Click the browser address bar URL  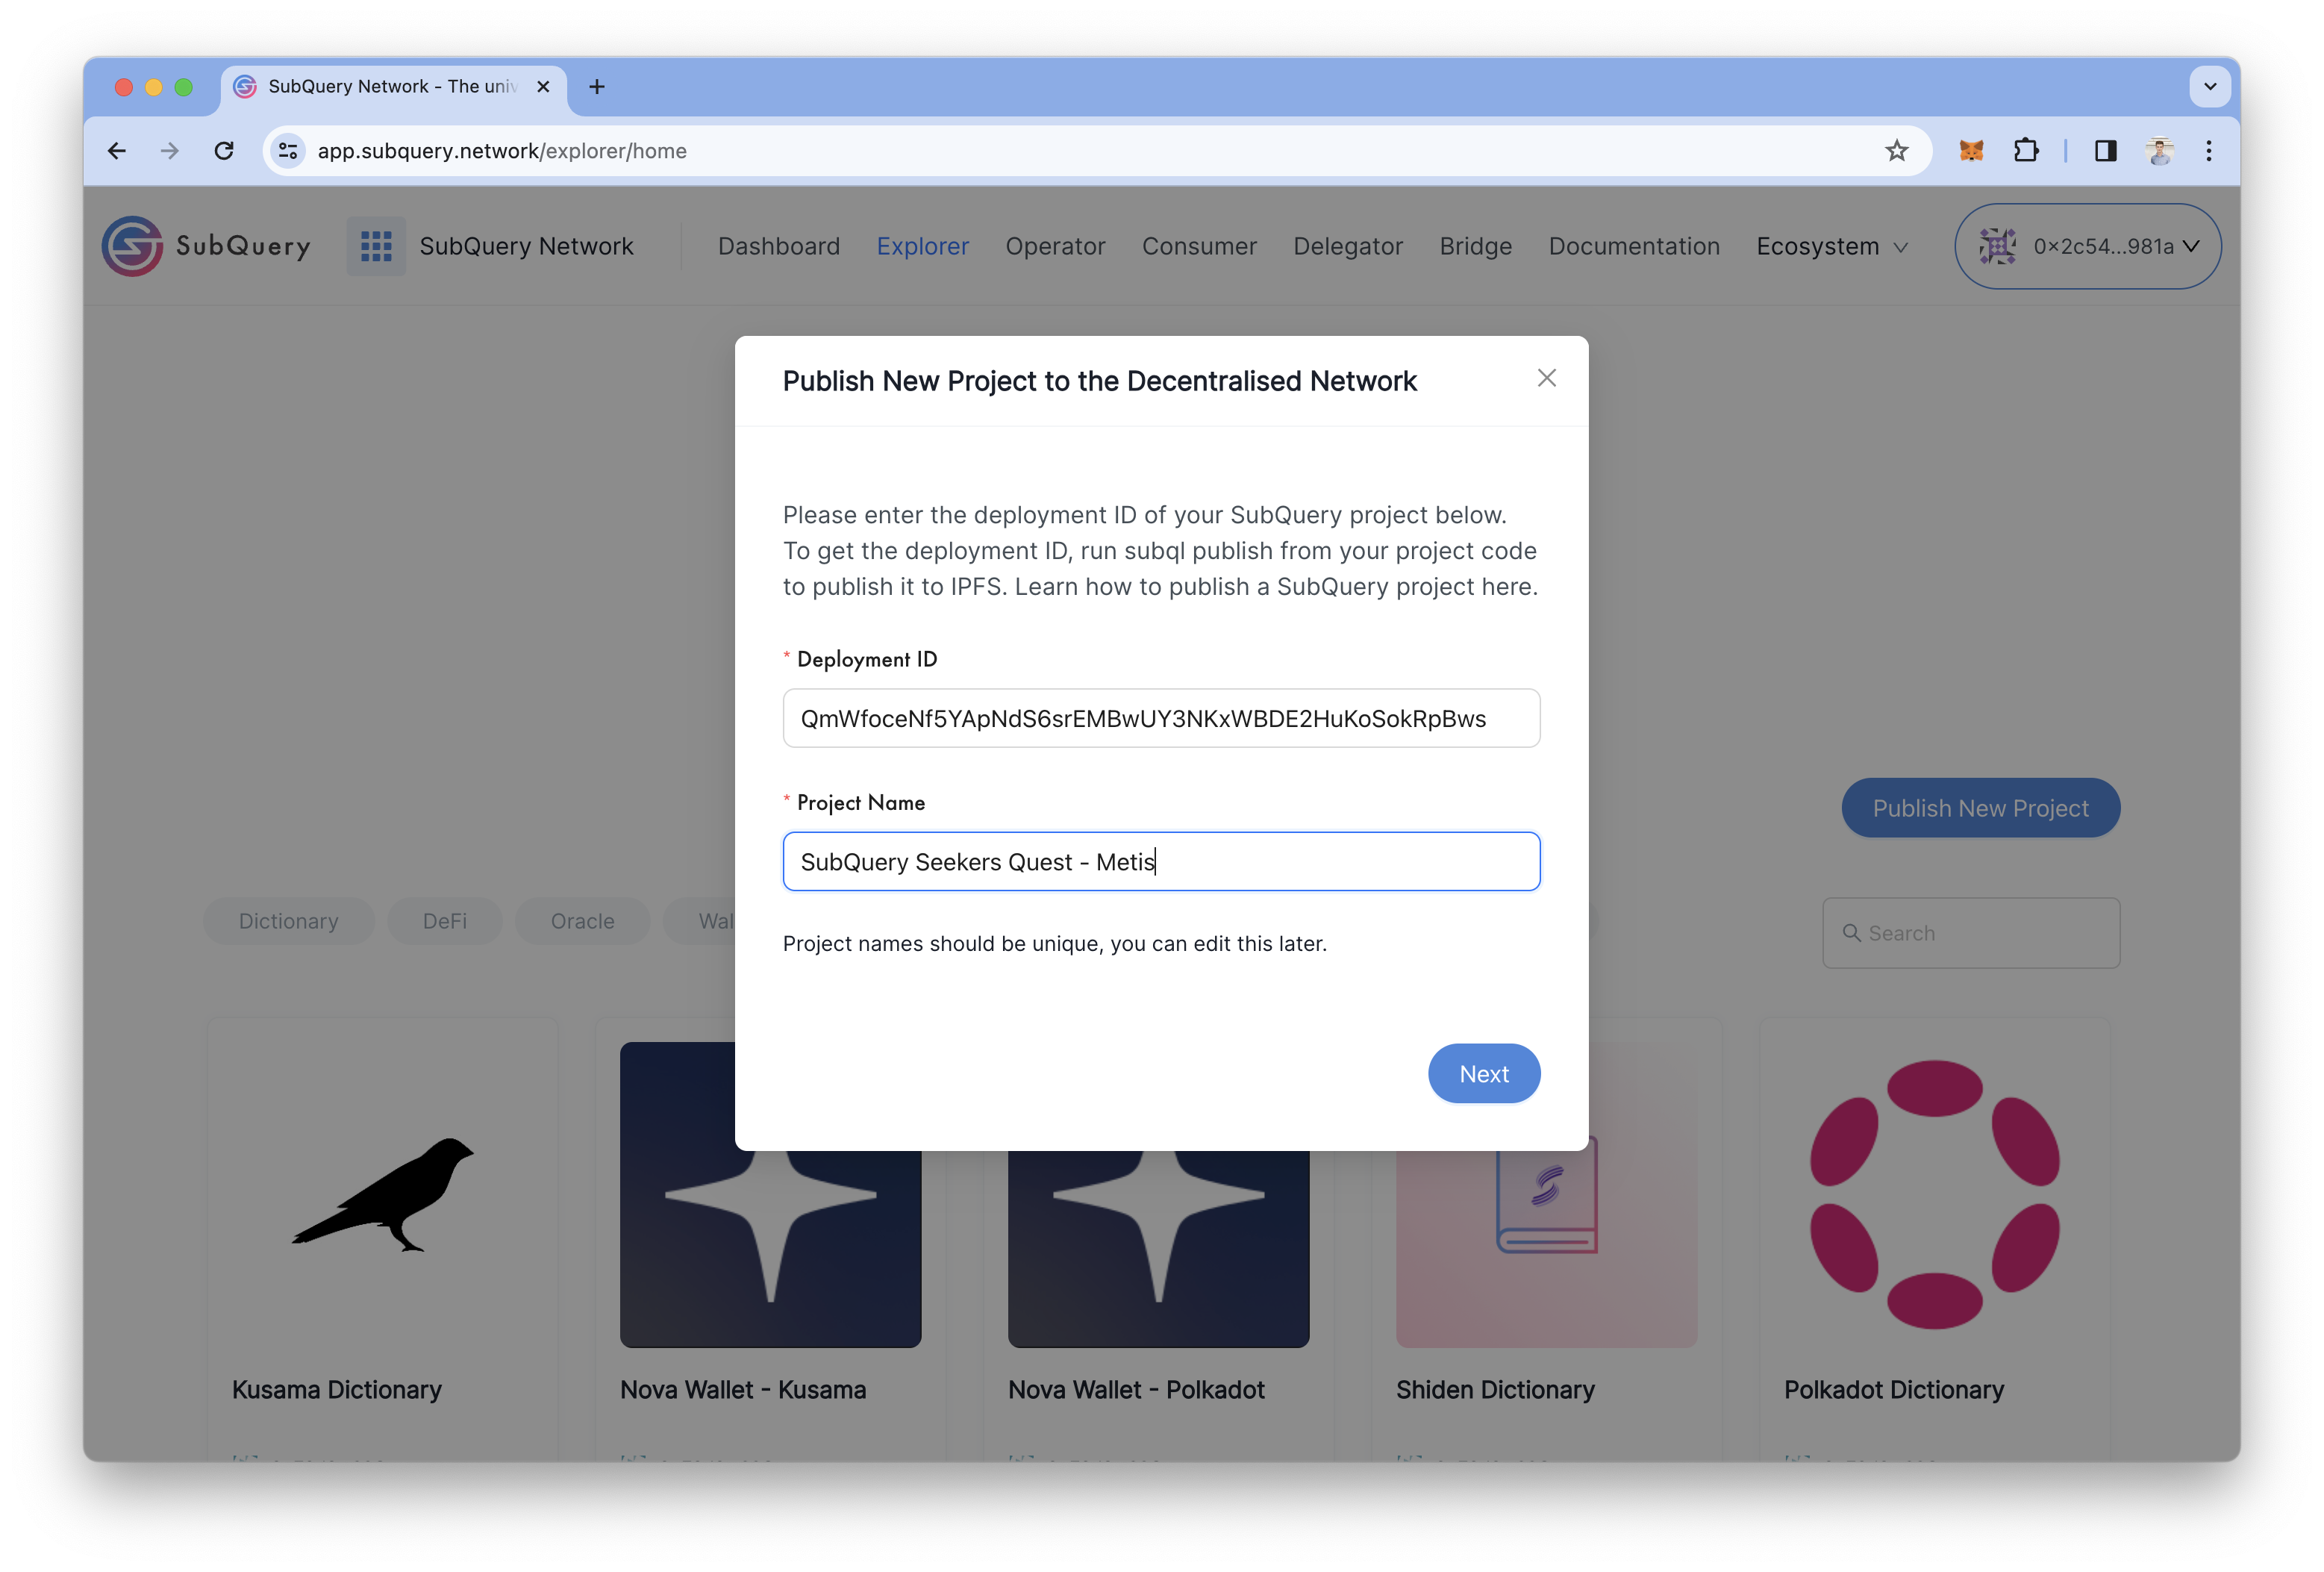pyautogui.click(x=502, y=151)
